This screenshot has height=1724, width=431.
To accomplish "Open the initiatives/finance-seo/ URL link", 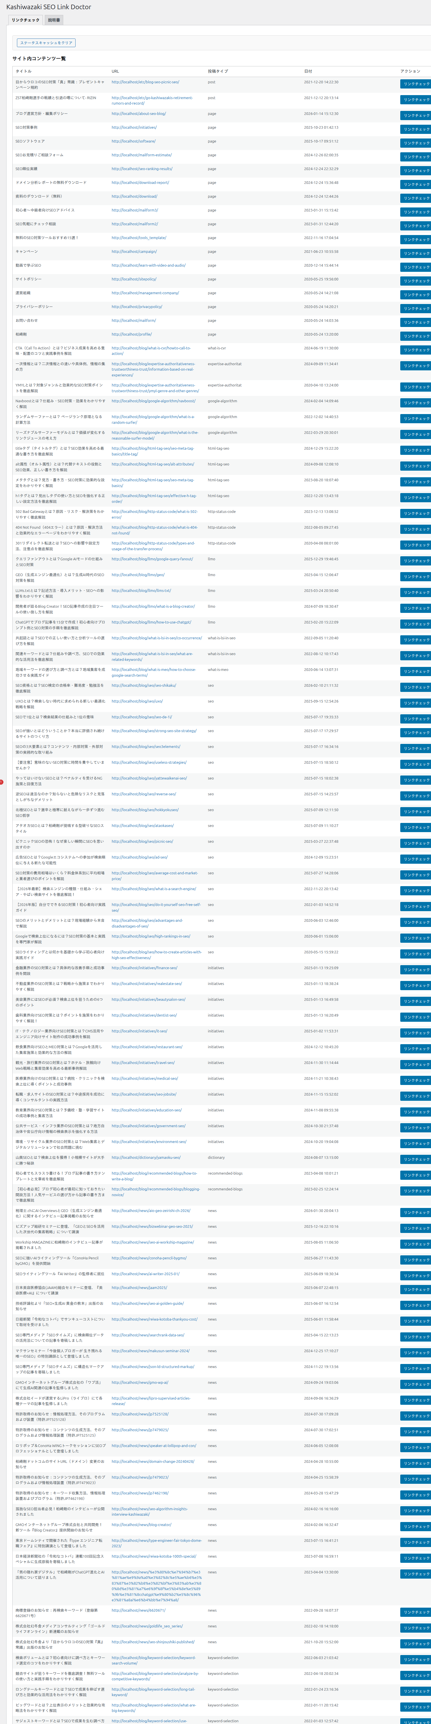I will pyautogui.click(x=144, y=968).
